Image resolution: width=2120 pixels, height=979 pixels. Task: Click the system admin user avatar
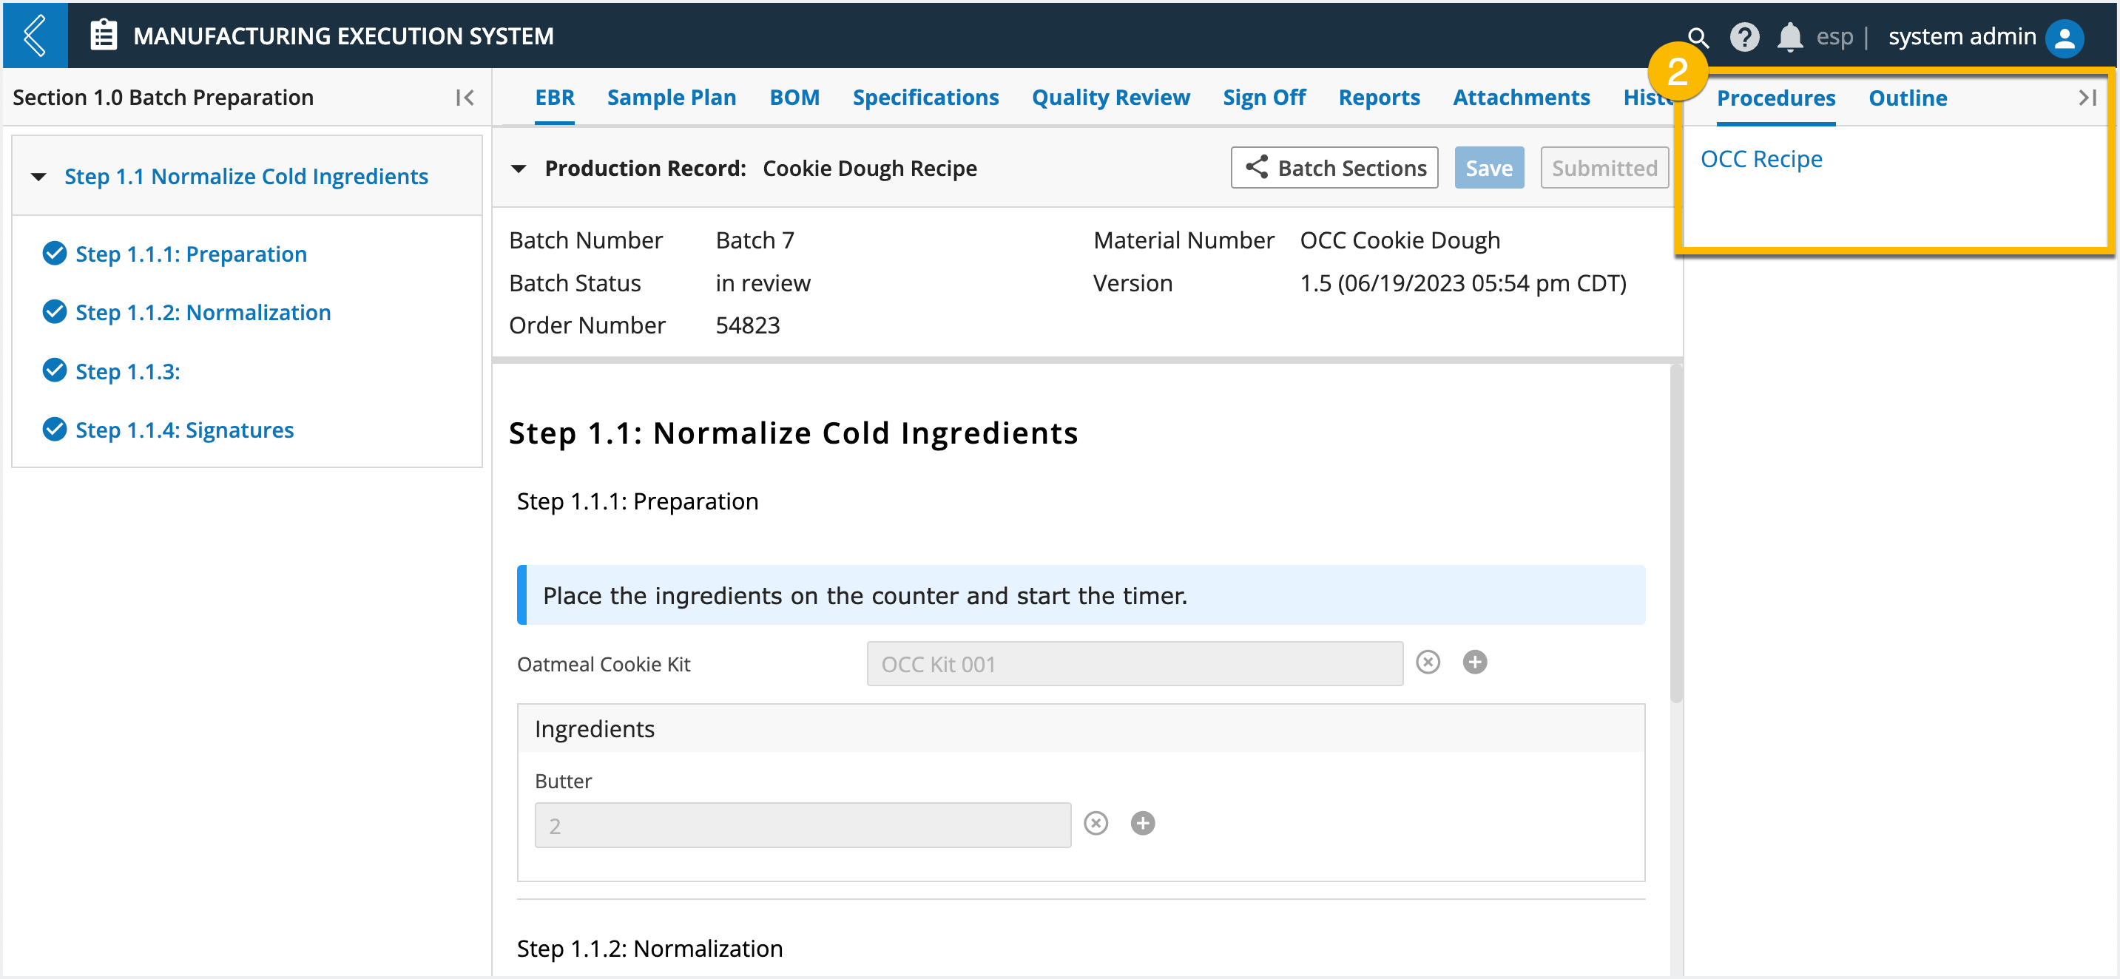[2065, 37]
